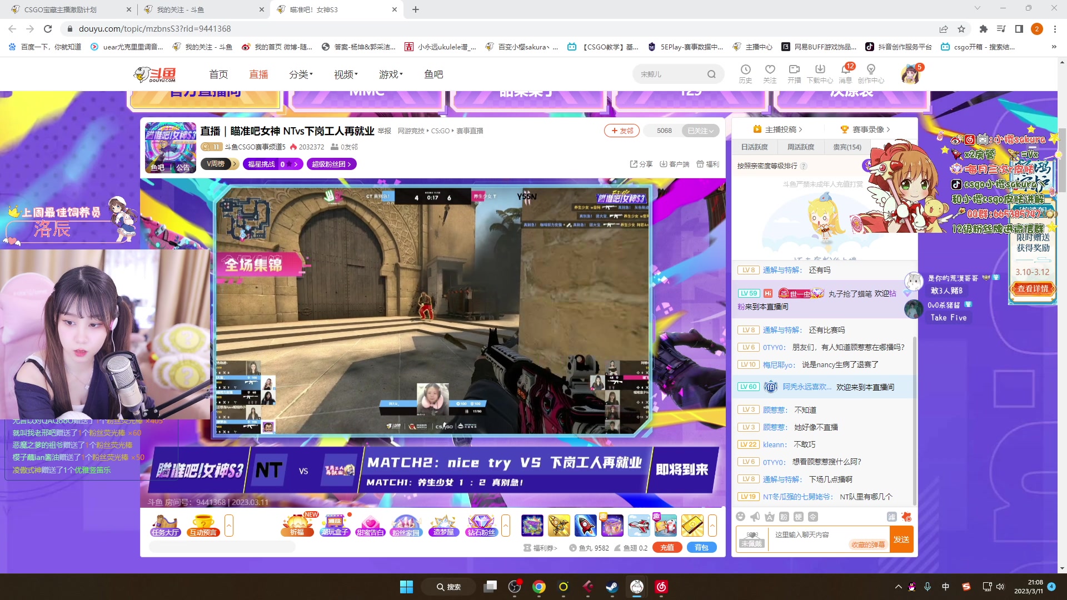Open Chrome from the Windows taskbar
This screenshot has height=600, width=1067.
(539, 587)
